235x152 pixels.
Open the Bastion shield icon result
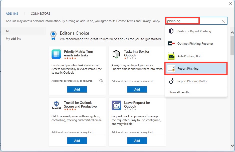click(171, 31)
